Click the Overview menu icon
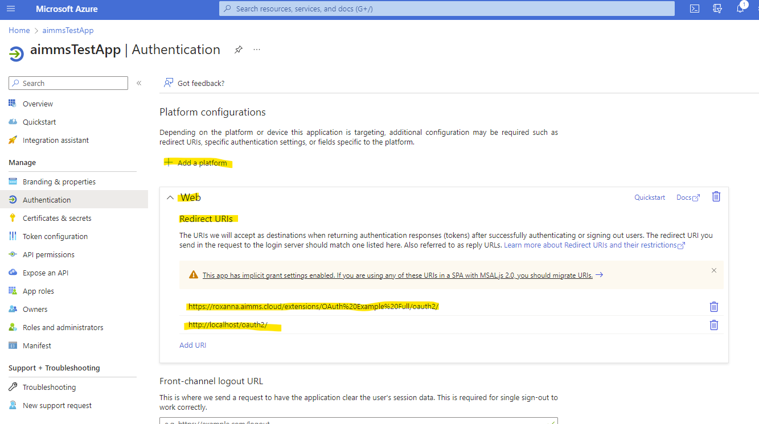 (13, 104)
